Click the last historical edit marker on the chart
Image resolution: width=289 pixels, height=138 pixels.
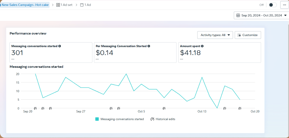tap(240, 108)
